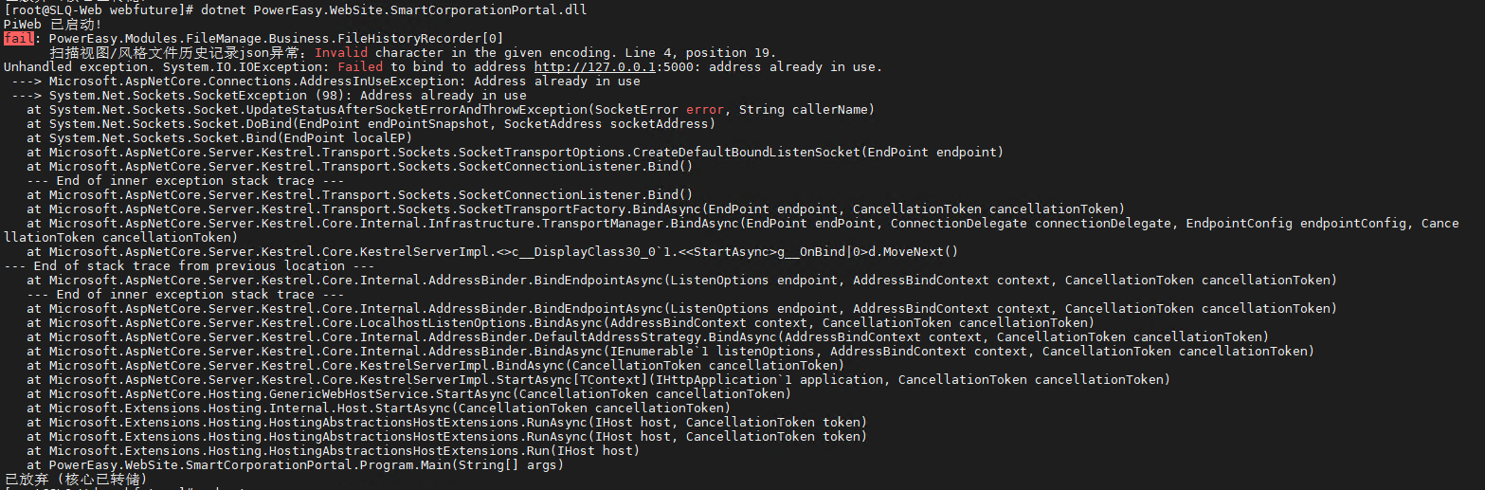Click the red 'Failed' word in the exception line
Image resolution: width=1485 pixels, height=490 pixels.
[360, 67]
